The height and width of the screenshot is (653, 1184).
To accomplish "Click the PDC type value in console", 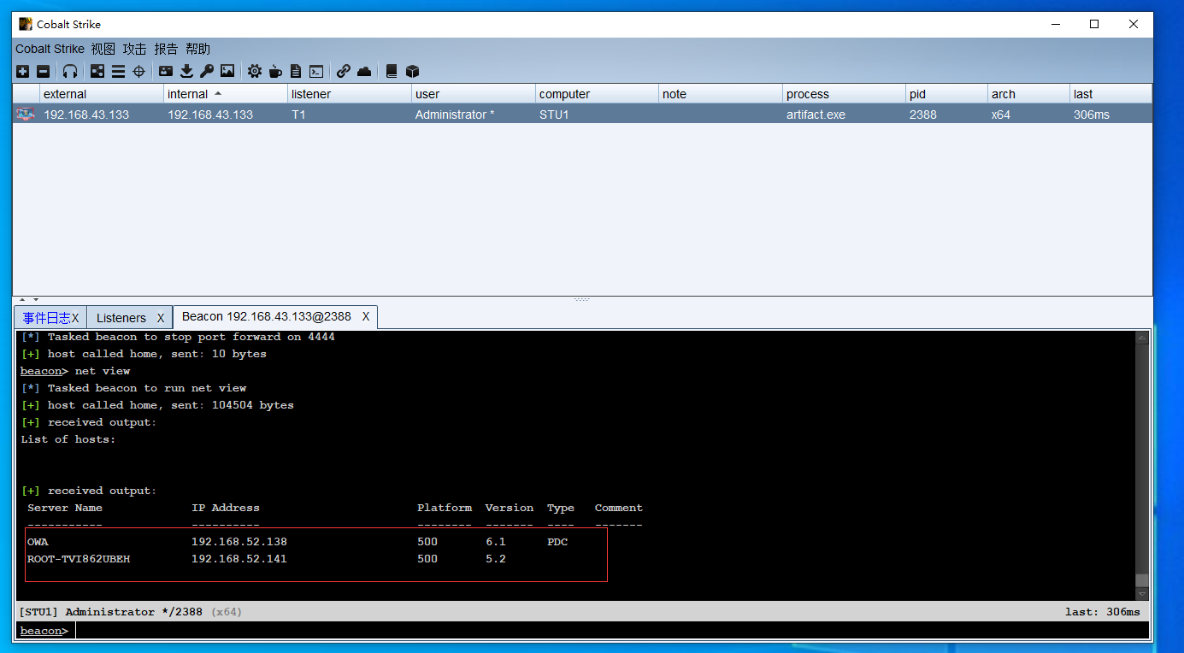I will pos(557,542).
